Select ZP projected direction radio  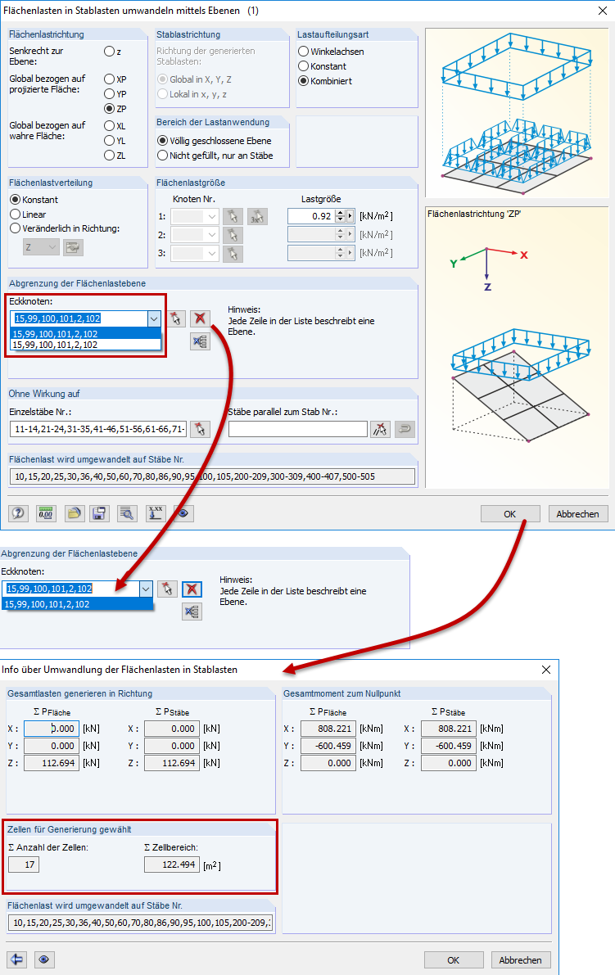pyautogui.click(x=110, y=108)
